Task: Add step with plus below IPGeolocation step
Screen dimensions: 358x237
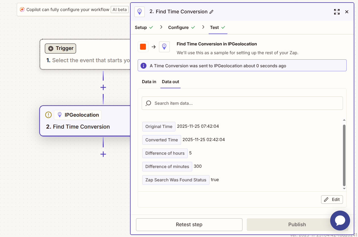Action: (103, 154)
